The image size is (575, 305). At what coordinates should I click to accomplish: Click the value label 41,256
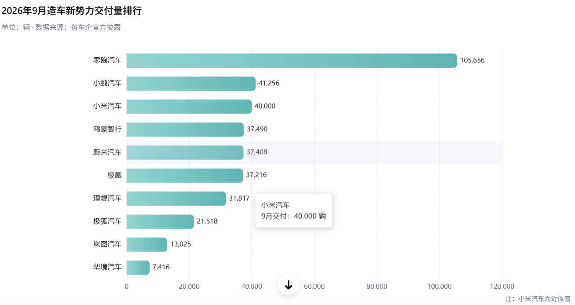point(269,83)
